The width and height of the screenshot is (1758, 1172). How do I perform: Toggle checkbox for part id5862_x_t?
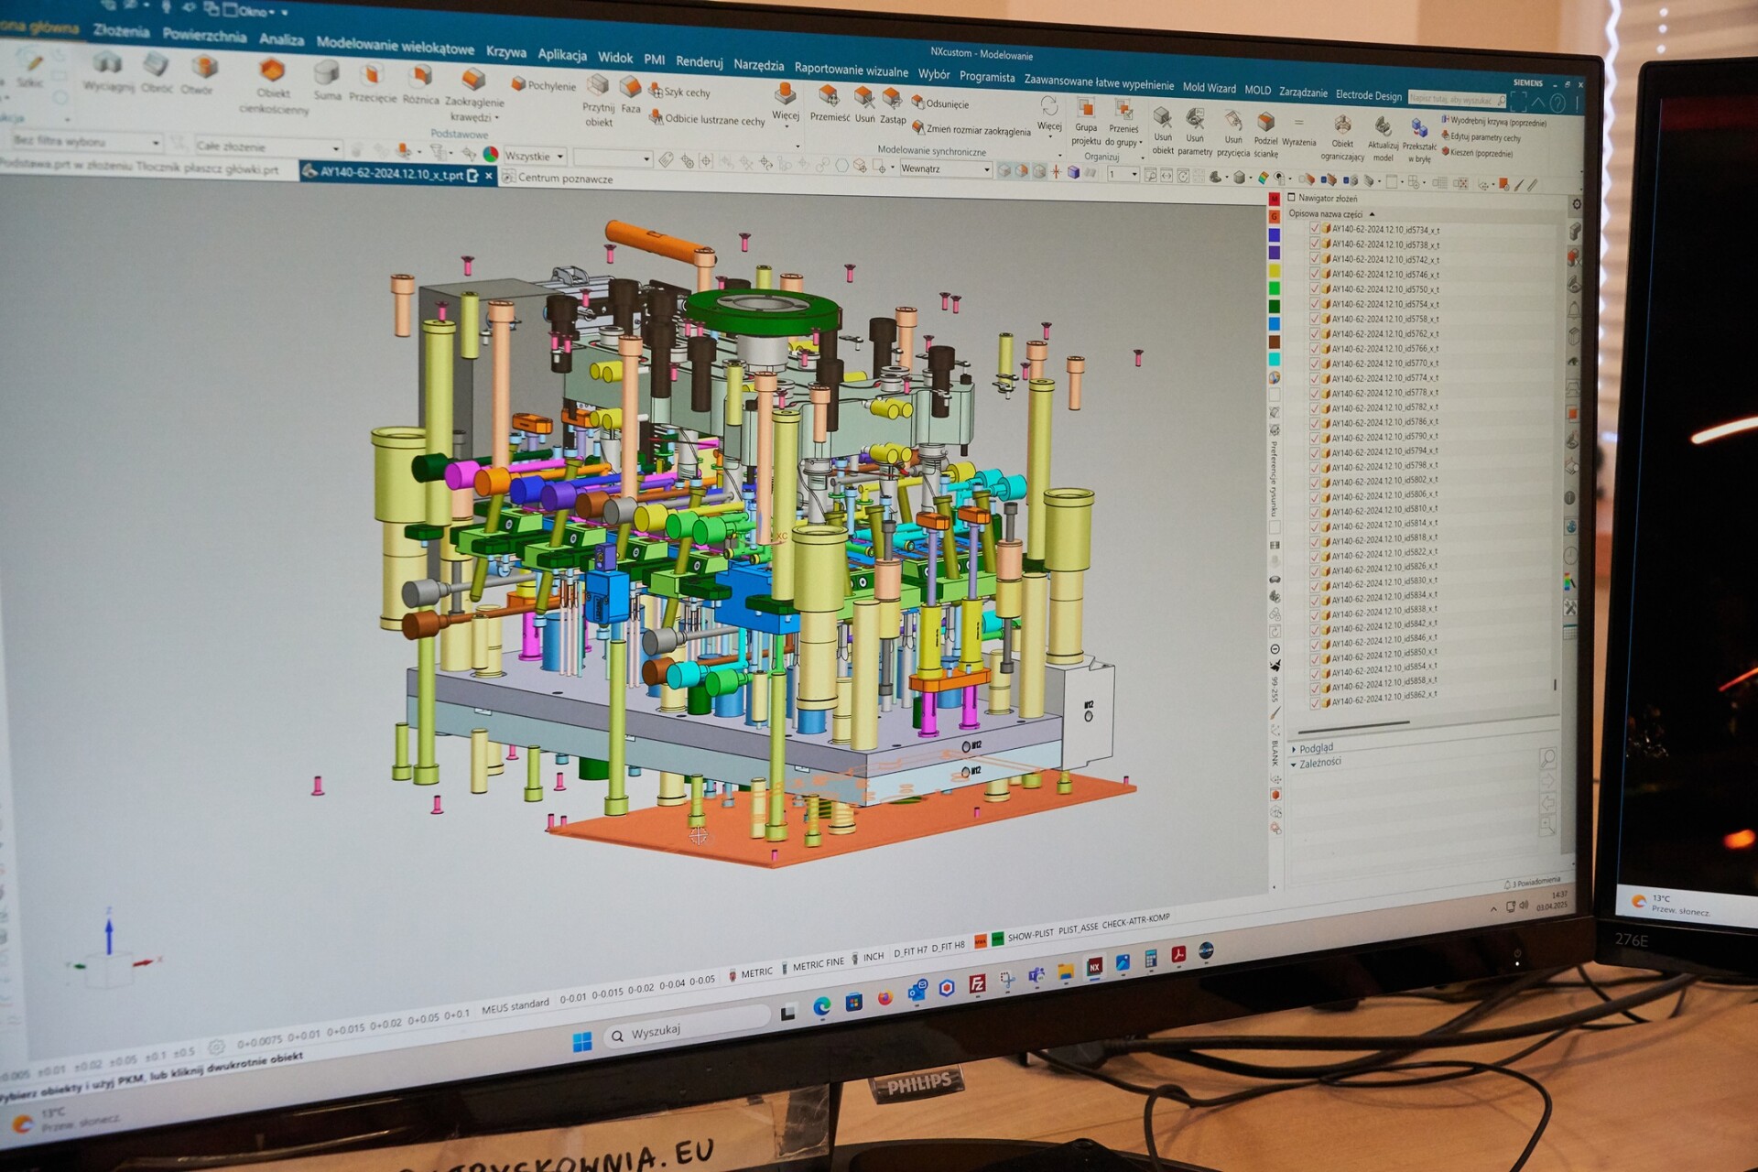[1315, 701]
